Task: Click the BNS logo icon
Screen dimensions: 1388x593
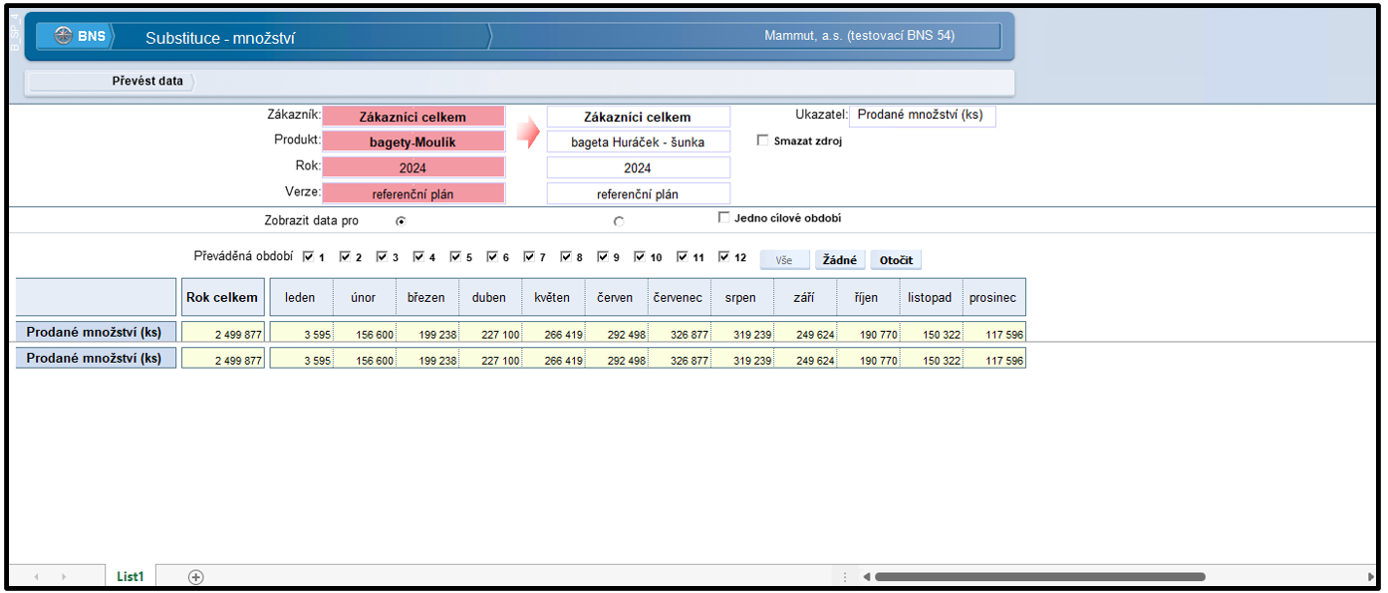Action: (64, 36)
